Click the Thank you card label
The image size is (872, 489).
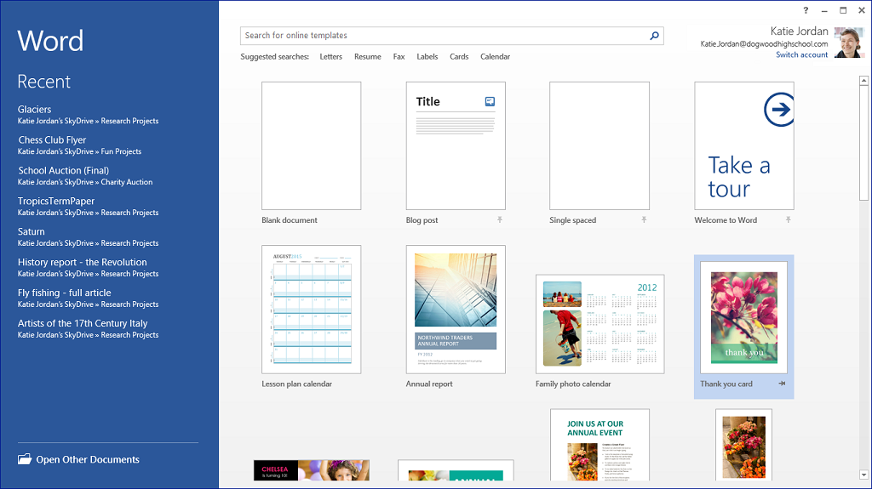pyautogui.click(x=726, y=384)
